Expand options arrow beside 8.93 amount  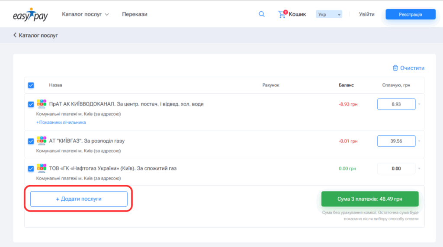pos(419,104)
